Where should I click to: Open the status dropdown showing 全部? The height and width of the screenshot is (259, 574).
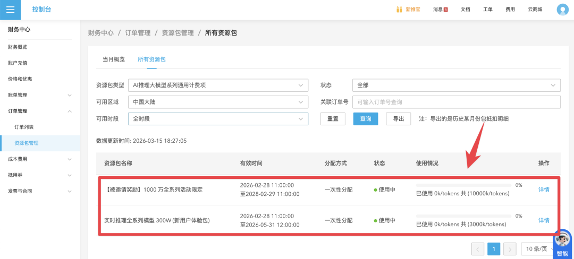click(x=456, y=85)
